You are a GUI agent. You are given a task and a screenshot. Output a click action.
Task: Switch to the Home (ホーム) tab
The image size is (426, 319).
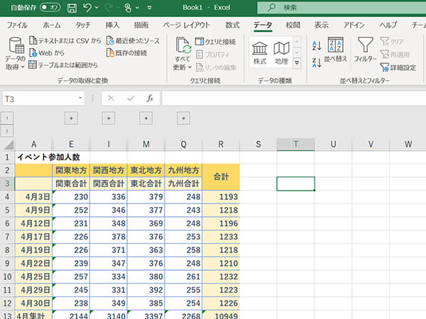[x=52, y=25]
